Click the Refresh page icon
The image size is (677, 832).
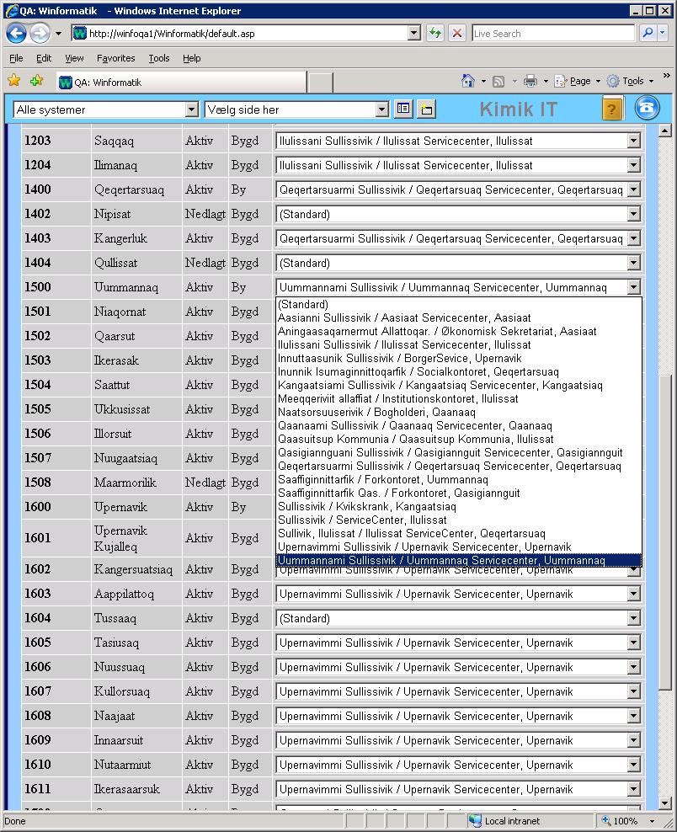(435, 34)
